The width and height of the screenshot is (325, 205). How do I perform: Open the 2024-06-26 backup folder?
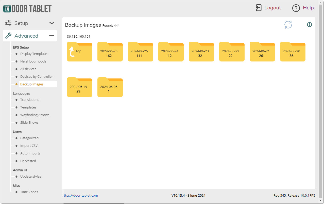click(110, 52)
